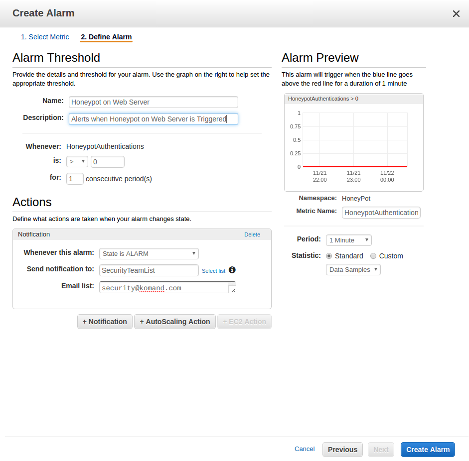Click the consecutive periods number field
Screen dimensions: 469x461
[75, 179]
